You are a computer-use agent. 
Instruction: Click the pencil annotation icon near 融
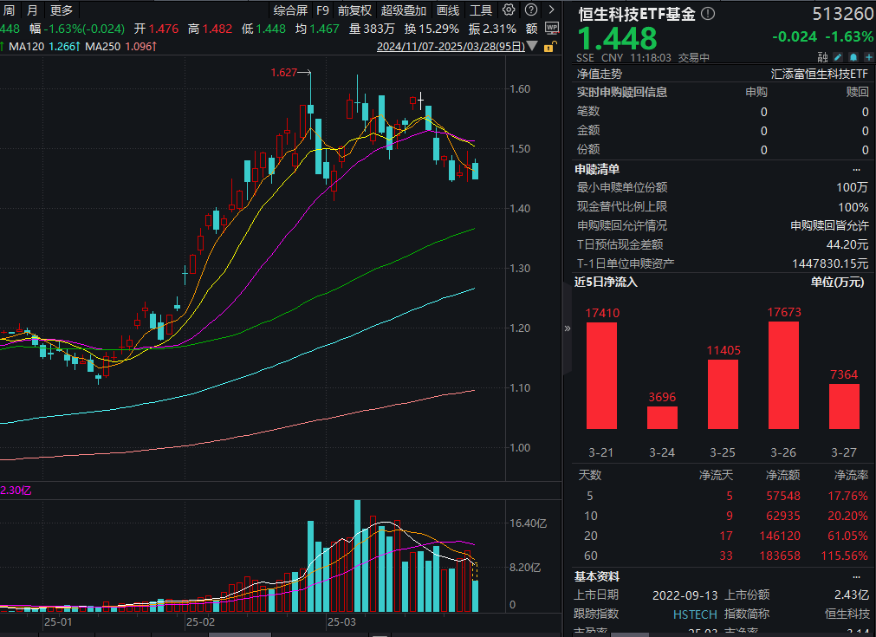(x=838, y=56)
